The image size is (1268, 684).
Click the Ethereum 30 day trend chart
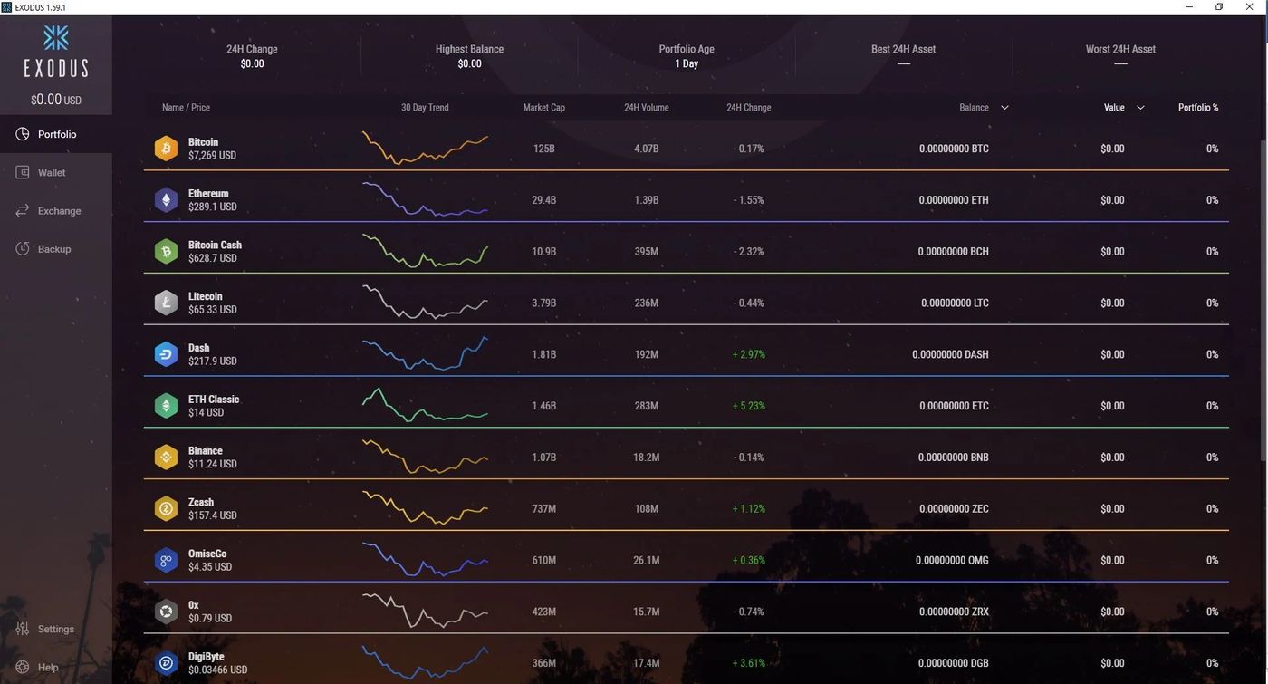(425, 200)
